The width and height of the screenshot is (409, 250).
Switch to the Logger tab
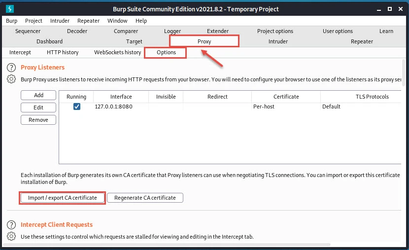[x=172, y=31]
